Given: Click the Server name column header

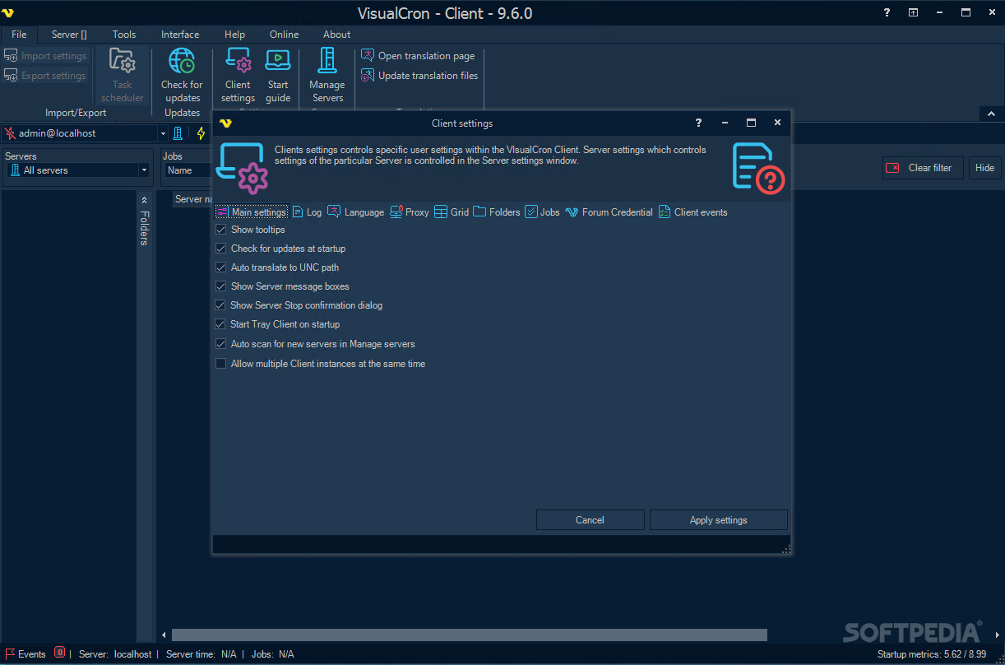Looking at the screenshot, I should (193, 199).
